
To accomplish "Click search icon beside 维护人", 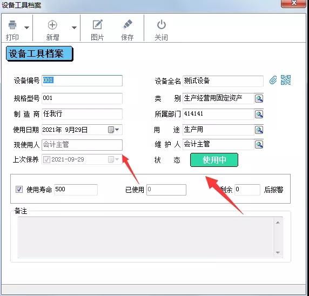I will click(259, 144).
